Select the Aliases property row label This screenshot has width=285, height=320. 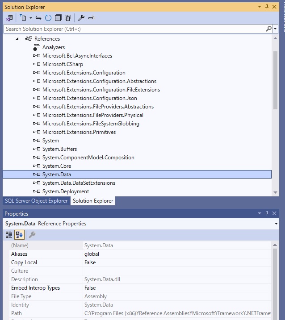[19, 254]
